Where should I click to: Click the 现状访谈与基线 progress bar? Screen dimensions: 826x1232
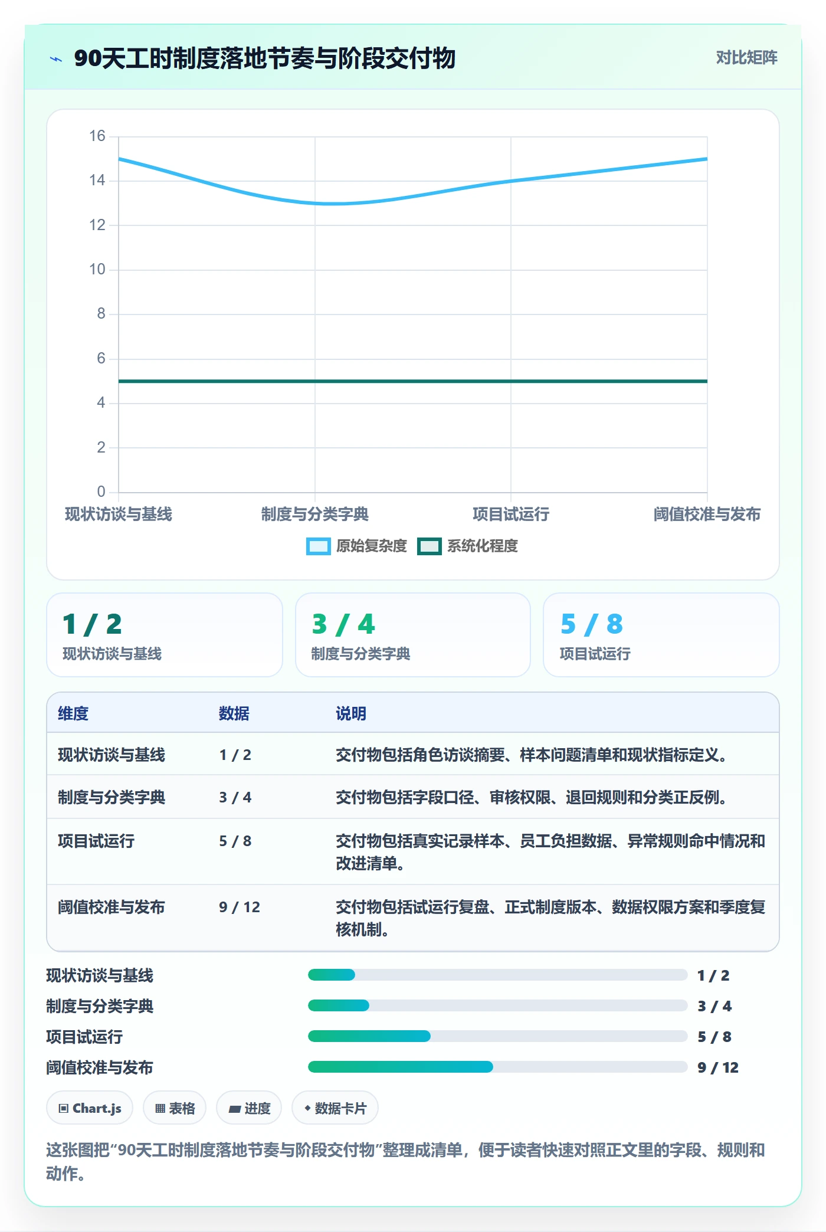pyautogui.click(x=497, y=975)
